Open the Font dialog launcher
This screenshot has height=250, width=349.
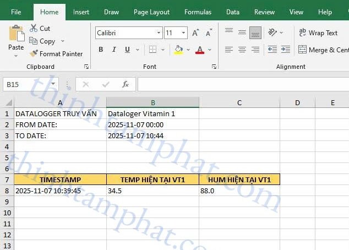pyautogui.click(x=214, y=67)
